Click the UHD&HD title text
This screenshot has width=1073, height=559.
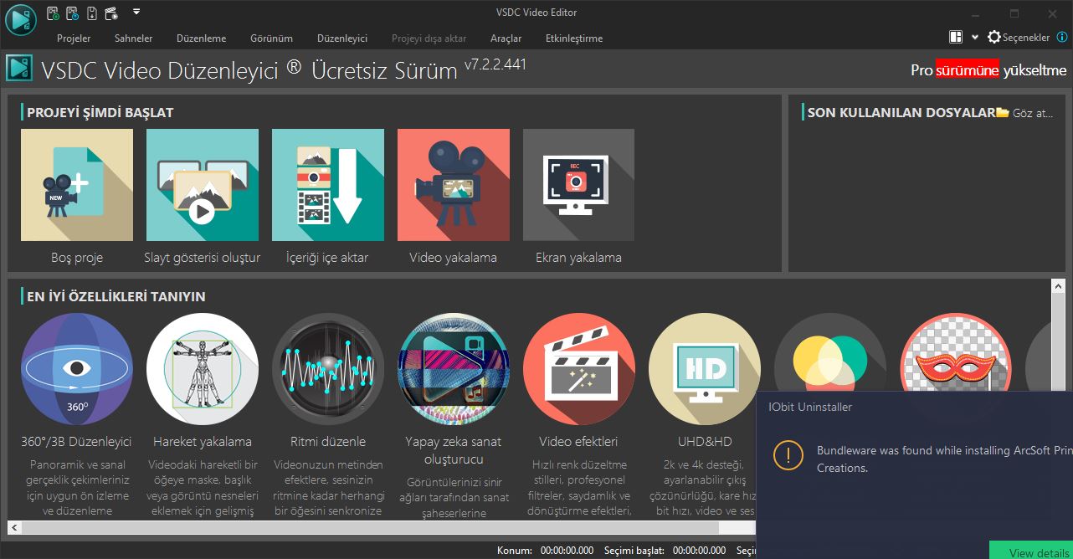coord(705,442)
